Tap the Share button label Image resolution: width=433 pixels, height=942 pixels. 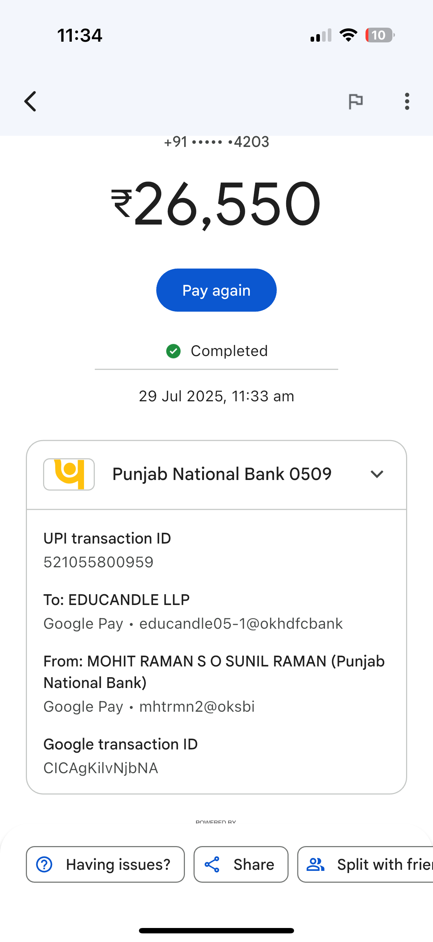click(x=253, y=864)
